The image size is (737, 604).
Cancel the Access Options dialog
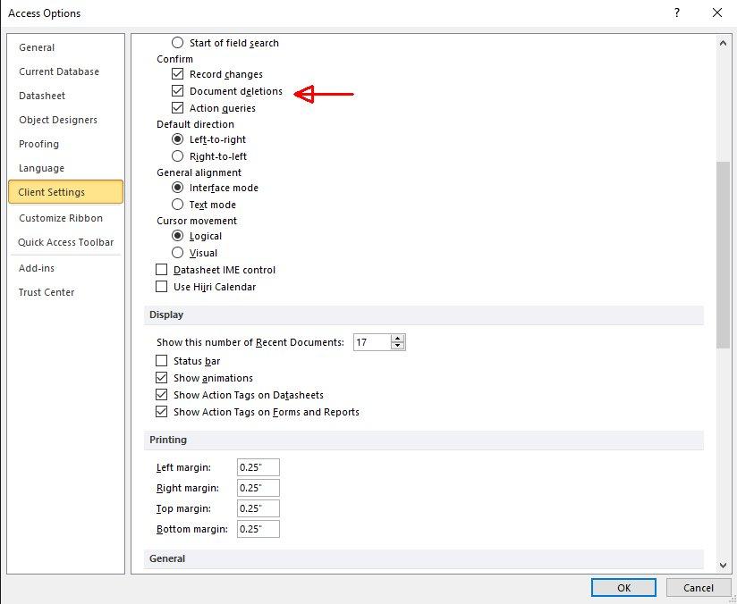click(x=699, y=588)
